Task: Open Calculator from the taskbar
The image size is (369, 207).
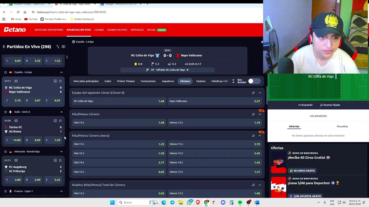Action: coord(231,202)
